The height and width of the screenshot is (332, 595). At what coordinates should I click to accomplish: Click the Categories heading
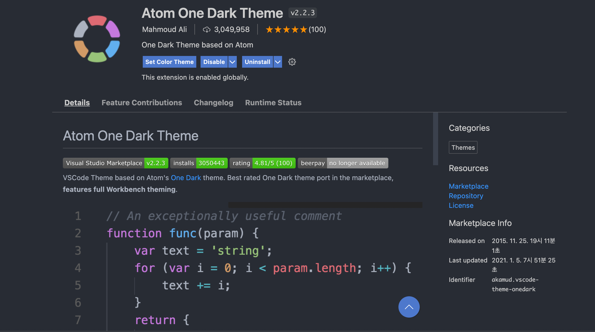coord(469,128)
